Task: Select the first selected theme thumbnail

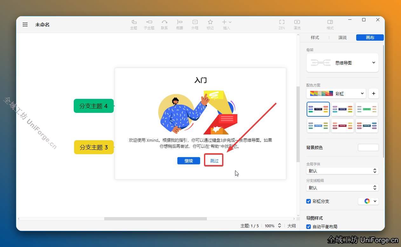Action: coord(318,109)
